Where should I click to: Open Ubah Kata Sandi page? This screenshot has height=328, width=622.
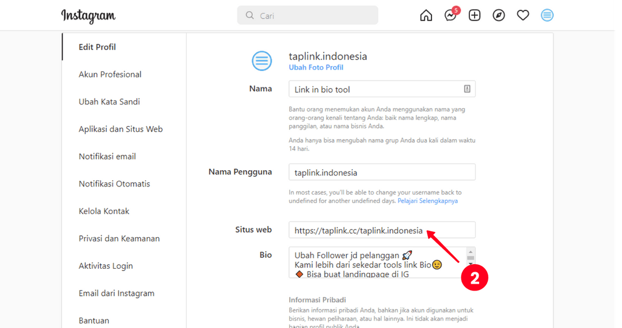coord(109,102)
